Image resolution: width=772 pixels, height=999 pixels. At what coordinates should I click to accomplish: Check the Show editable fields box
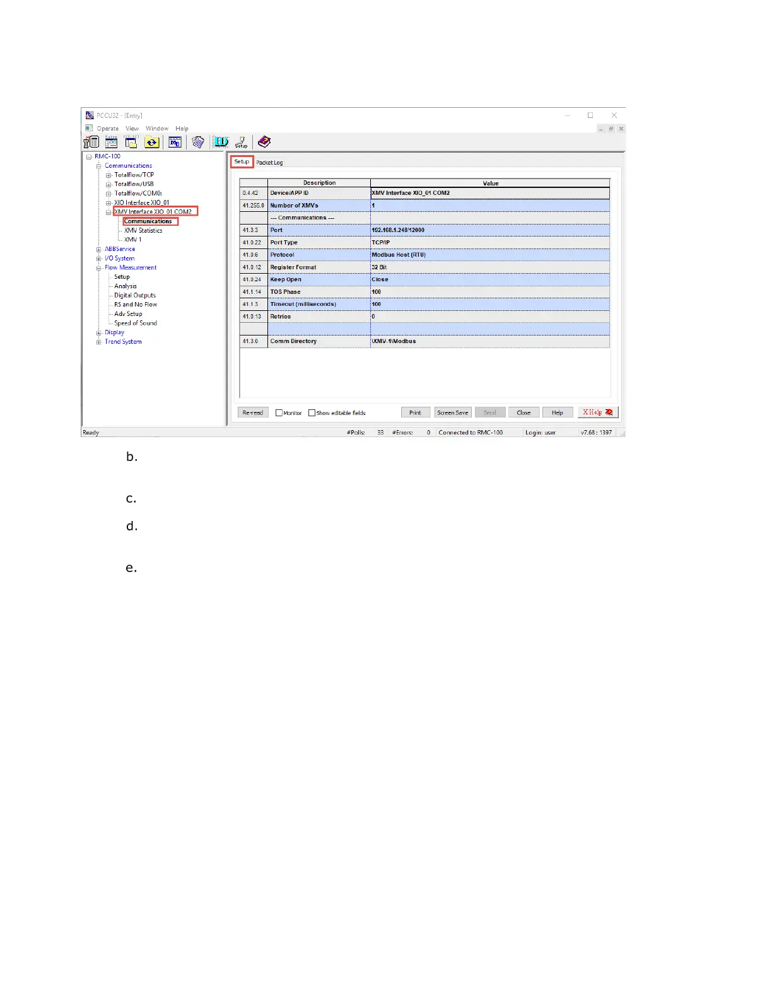312,413
